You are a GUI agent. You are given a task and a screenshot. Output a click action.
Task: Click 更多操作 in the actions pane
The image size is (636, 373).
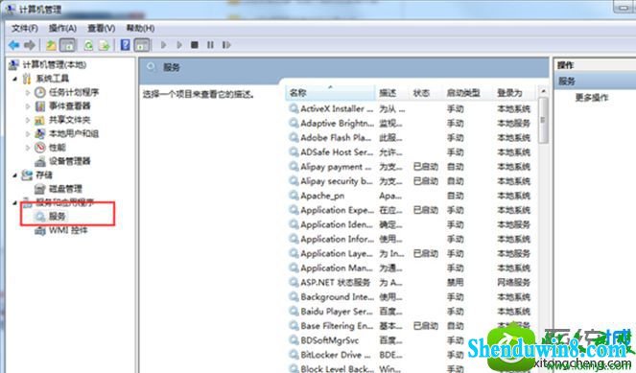tap(592, 98)
